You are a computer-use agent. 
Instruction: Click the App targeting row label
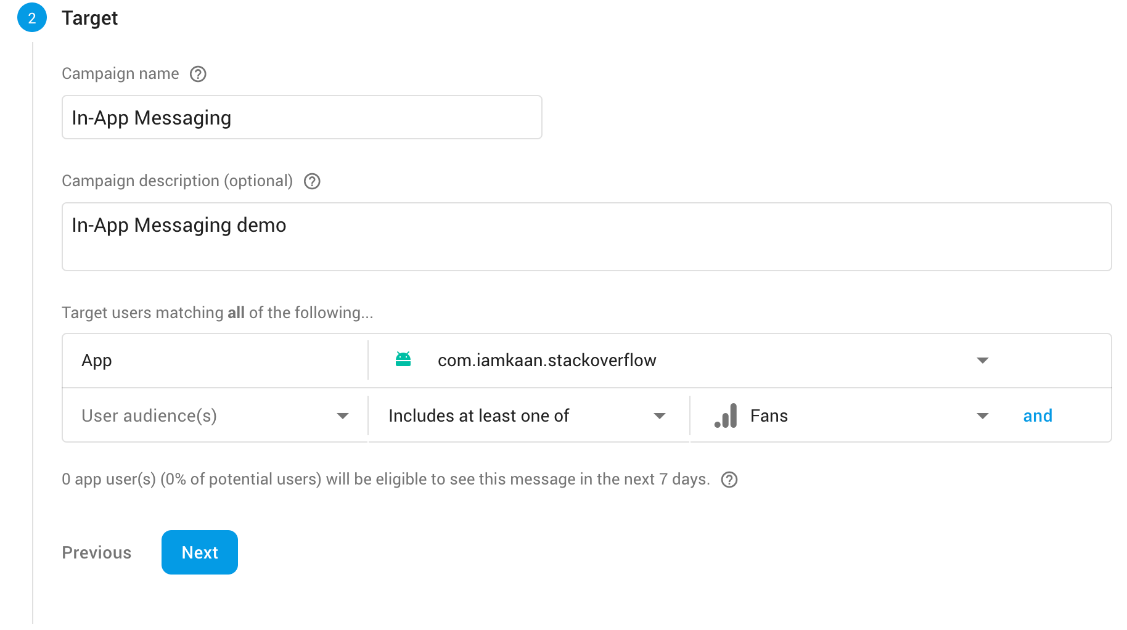click(97, 361)
